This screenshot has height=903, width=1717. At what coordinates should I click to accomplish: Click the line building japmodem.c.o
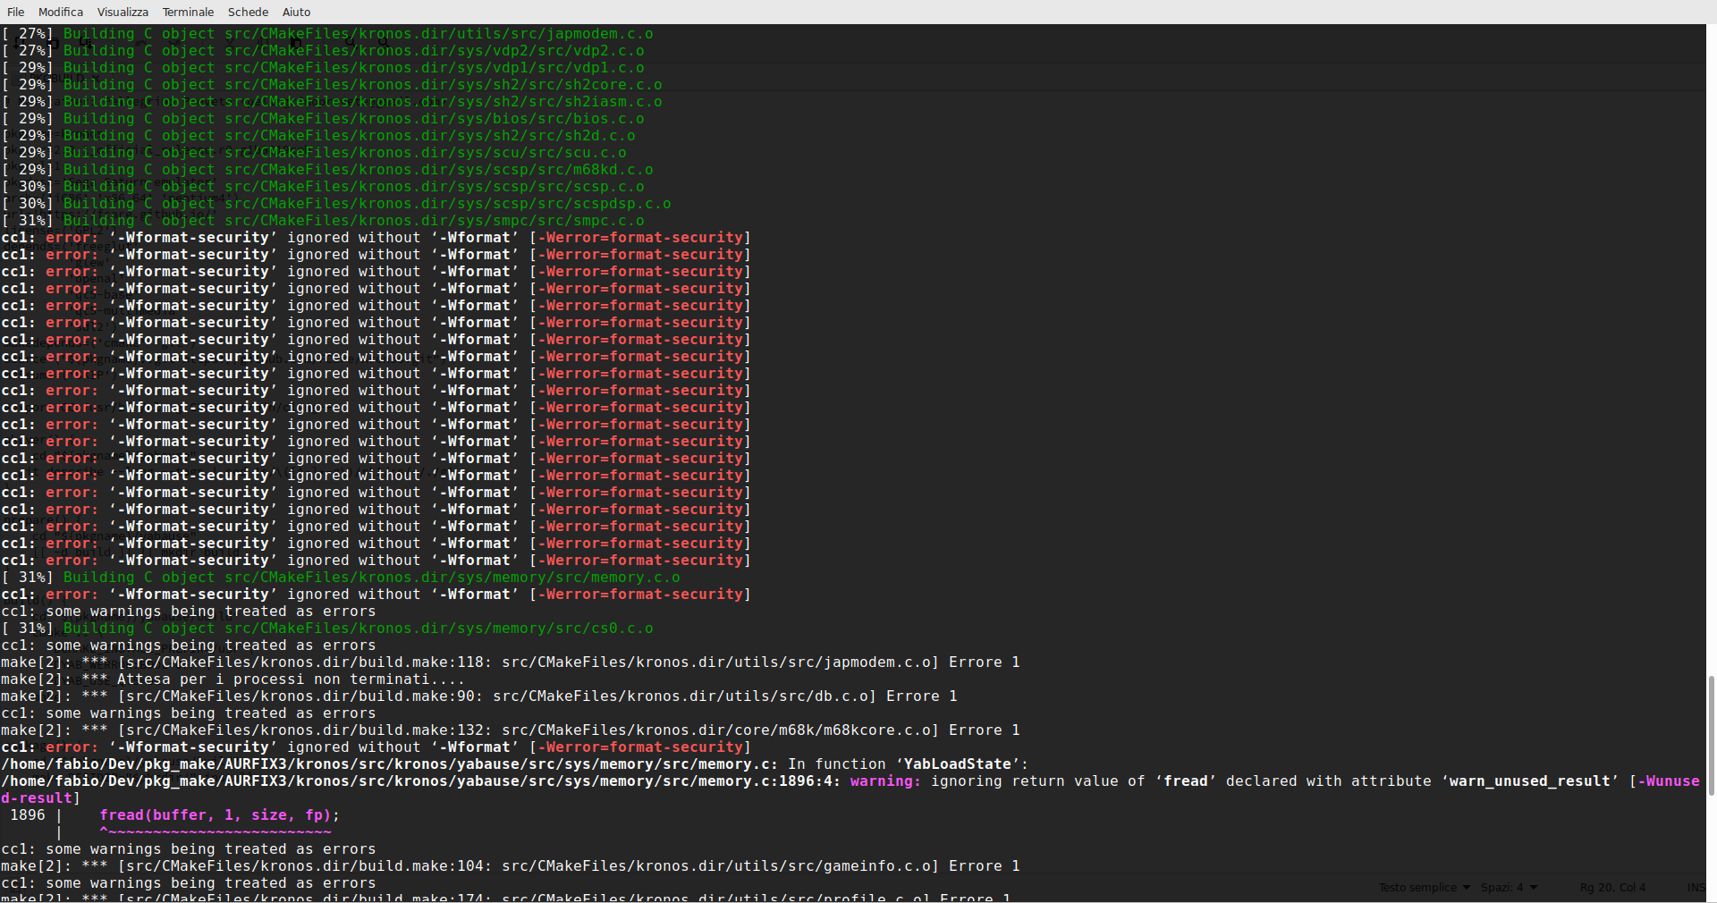(327, 34)
